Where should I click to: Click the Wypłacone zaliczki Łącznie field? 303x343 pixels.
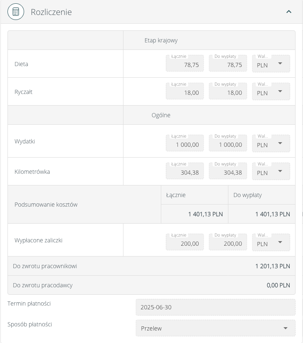pyautogui.click(x=185, y=243)
